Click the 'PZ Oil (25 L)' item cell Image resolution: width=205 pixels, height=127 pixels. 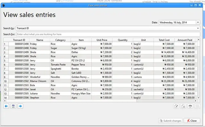81,60
